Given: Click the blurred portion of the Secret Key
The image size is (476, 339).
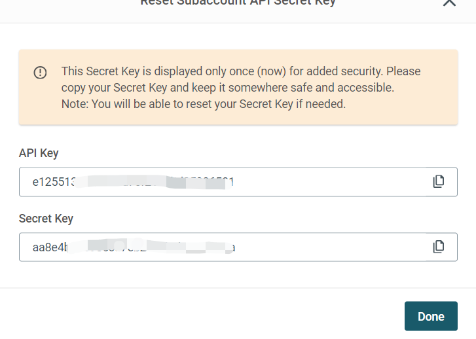Looking at the screenshot, I should 149,247.
